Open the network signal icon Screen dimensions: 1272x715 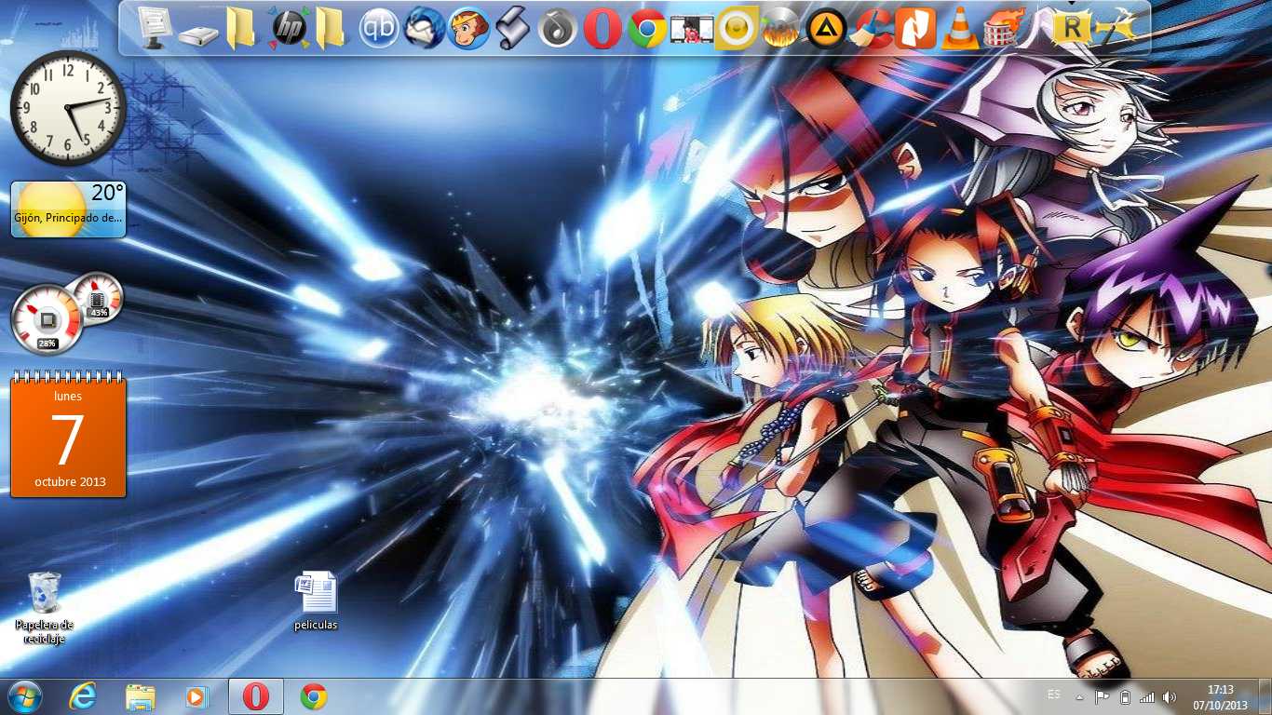tap(1147, 697)
